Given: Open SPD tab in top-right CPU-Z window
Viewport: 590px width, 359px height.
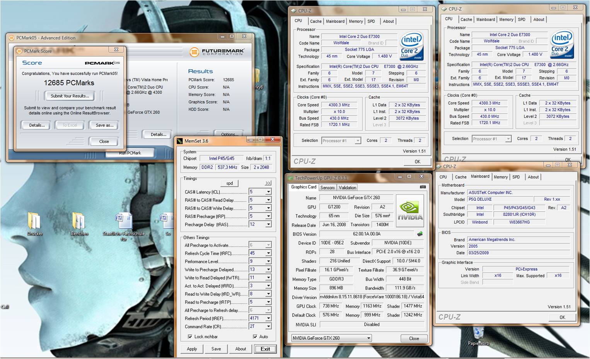Looking at the screenshot, I should point(522,20).
